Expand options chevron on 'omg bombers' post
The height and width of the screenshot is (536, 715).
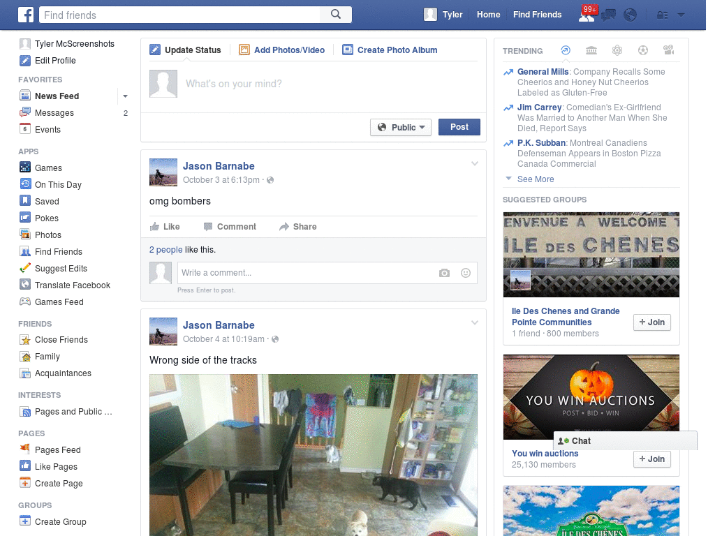(475, 163)
